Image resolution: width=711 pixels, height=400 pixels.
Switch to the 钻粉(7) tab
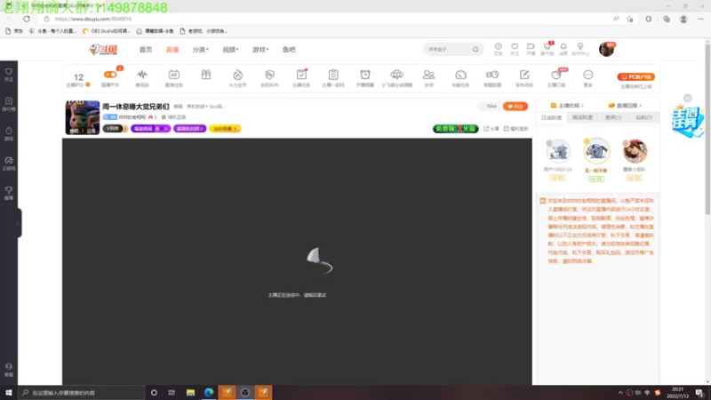pyautogui.click(x=643, y=117)
